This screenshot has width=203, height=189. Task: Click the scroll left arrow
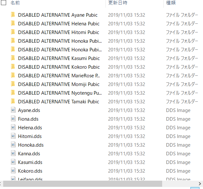click(1, 184)
